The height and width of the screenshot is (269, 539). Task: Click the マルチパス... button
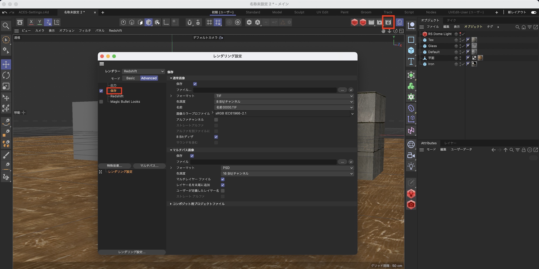149,166
